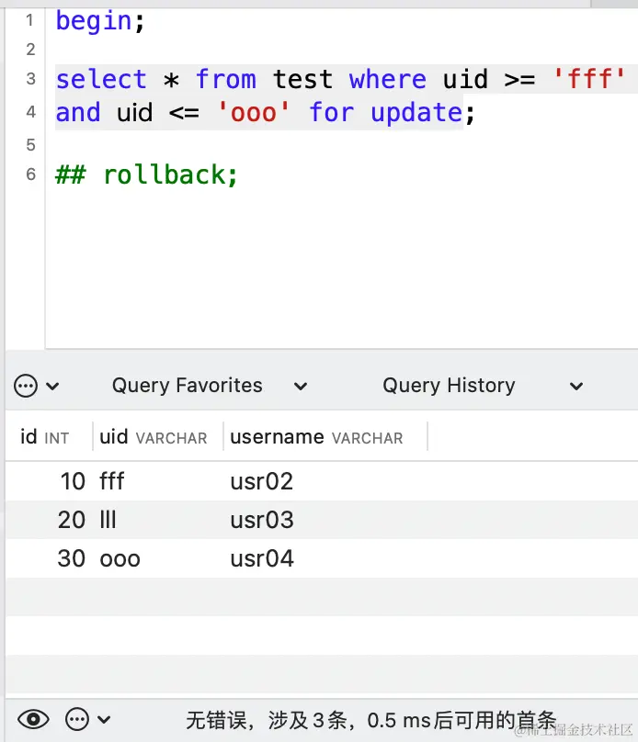Open the Query History dropdown
Image resolution: width=638 pixels, height=742 pixels.
pos(483,386)
